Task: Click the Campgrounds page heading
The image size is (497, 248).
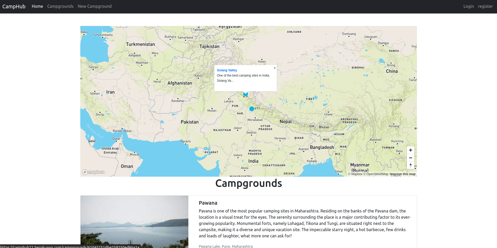Action: coord(248,183)
